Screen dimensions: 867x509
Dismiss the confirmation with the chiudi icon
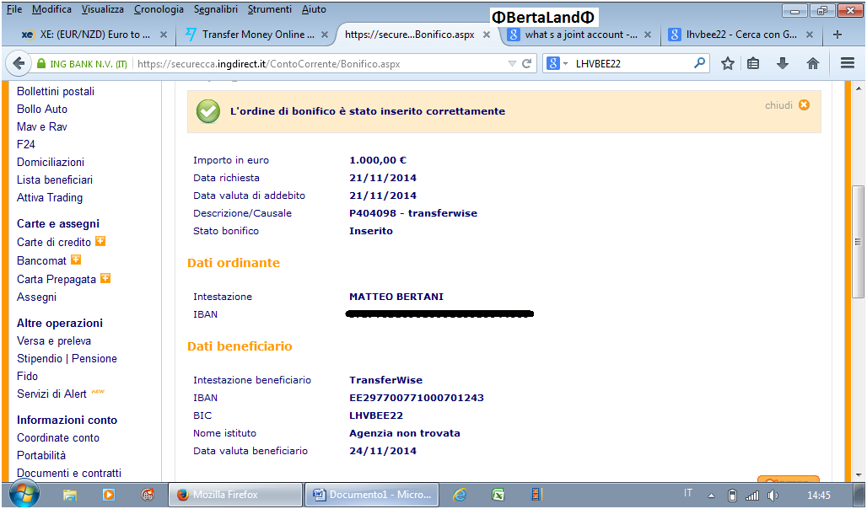804,105
